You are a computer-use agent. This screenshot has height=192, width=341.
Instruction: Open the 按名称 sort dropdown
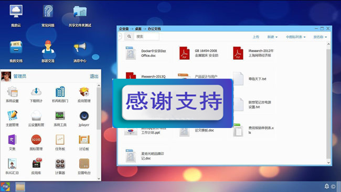point(320,37)
